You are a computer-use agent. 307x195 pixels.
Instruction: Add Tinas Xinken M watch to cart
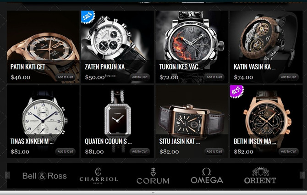click(x=65, y=151)
